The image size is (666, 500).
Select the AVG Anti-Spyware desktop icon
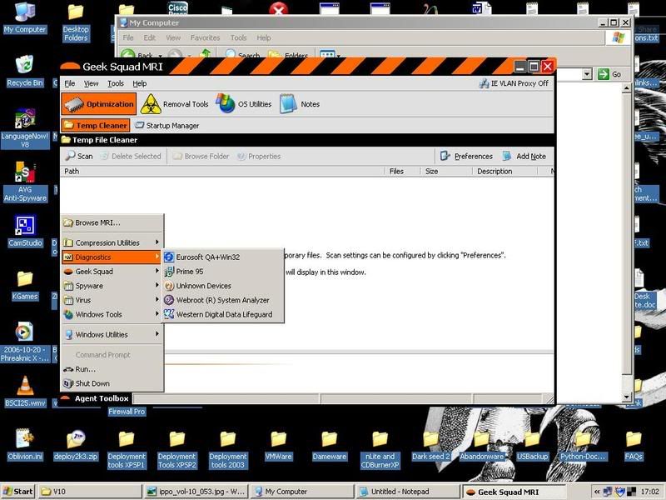[x=25, y=182]
